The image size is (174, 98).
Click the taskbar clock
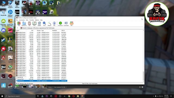click(x=166, y=96)
